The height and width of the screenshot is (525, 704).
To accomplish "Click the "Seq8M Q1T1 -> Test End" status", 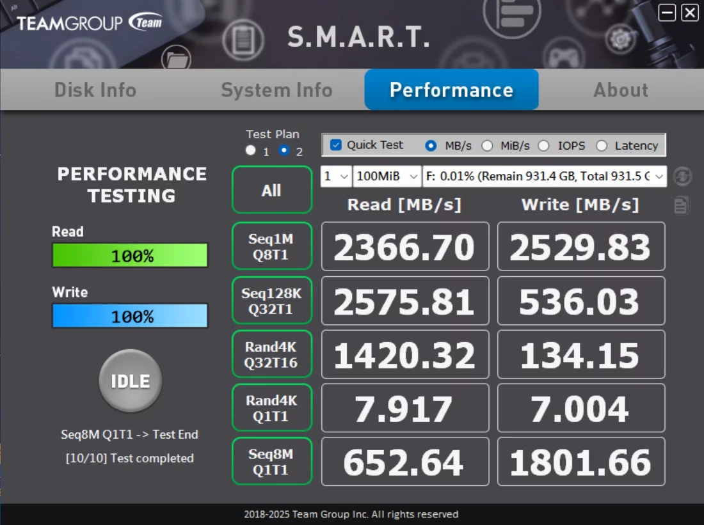I will click(x=129, y=434).
